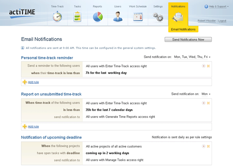The width and height of the screenshot is (233, 166).
Task: Switch to the Settings tab label
Action: tap(158, 6)
